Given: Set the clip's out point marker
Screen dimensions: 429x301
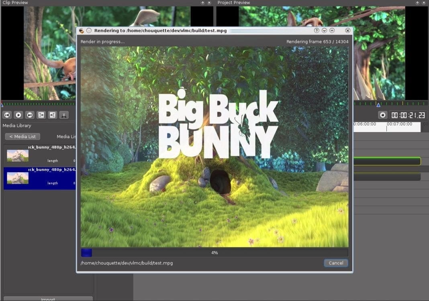Looking at the screenshot, I should [x=52, y=115].
